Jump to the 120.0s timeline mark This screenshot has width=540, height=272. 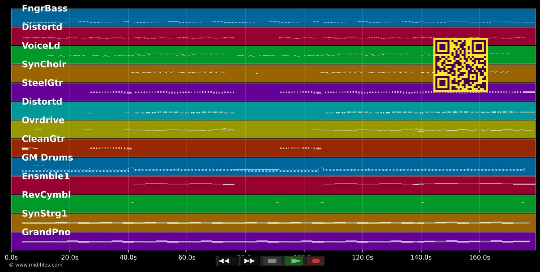[x=363, y=258]
